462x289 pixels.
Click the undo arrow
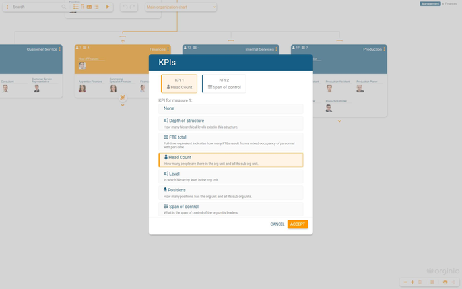(x=125, y=7)
